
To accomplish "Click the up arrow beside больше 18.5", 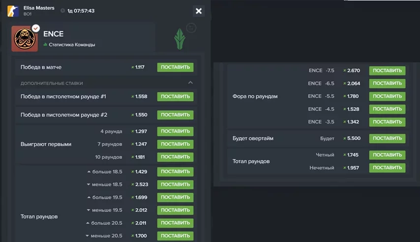I will point(89,172).
